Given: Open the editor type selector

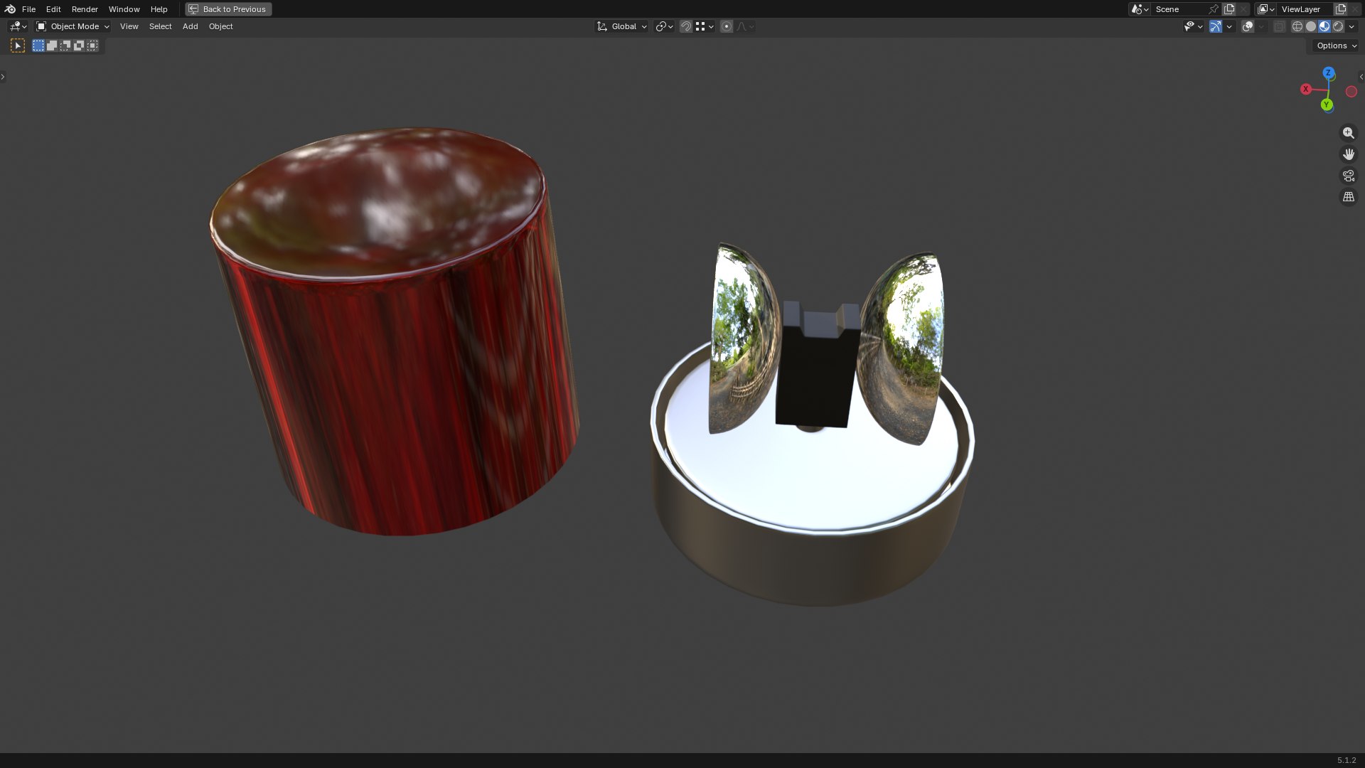Looking at the screenshot, I should tap(18, 26).
